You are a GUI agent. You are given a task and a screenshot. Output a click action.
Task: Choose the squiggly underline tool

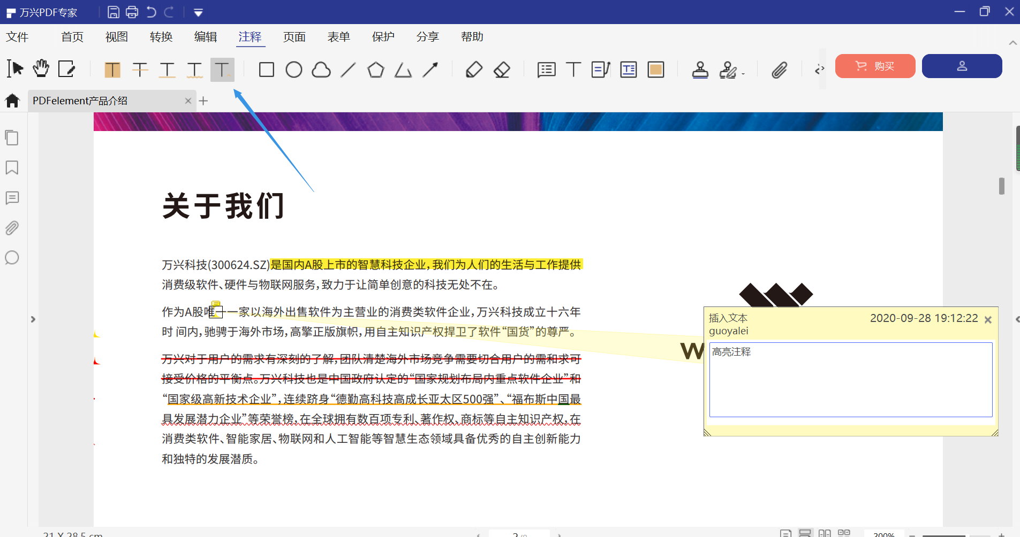pyautogui.click(x=195, y=70)
